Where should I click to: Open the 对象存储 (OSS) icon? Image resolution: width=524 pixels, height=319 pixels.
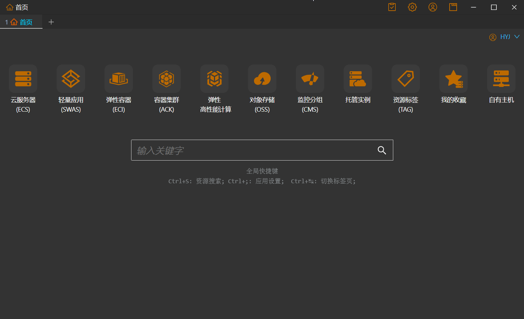click(x=262, y=79)
